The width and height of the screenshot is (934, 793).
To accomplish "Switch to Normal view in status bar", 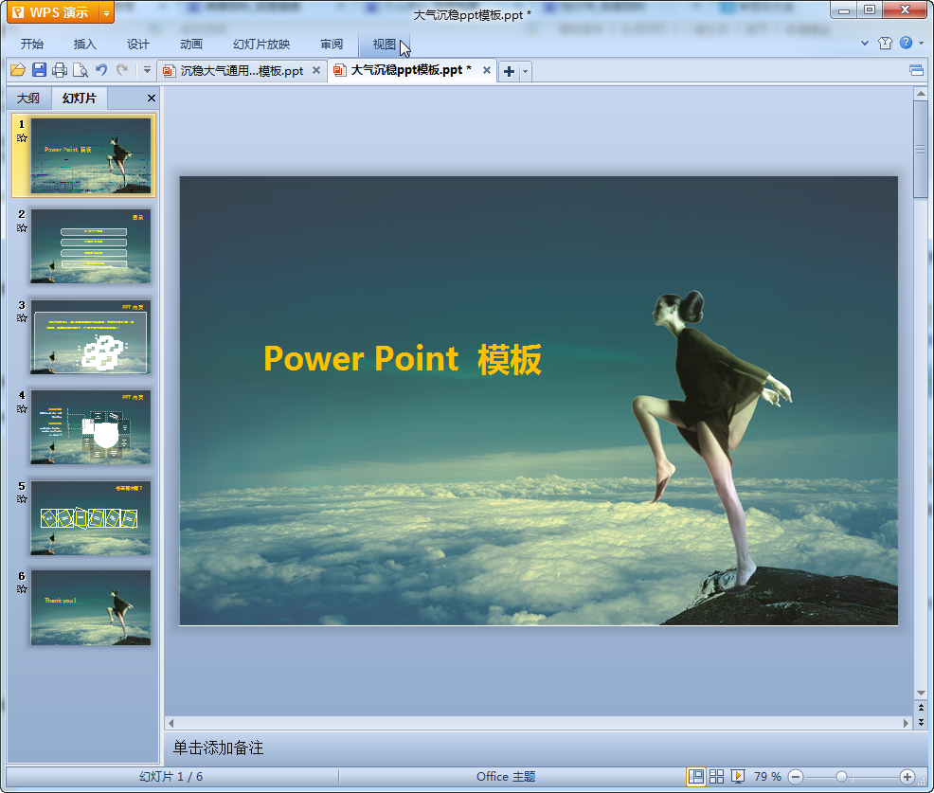I will pyautogui.click(x=696, y=777).
